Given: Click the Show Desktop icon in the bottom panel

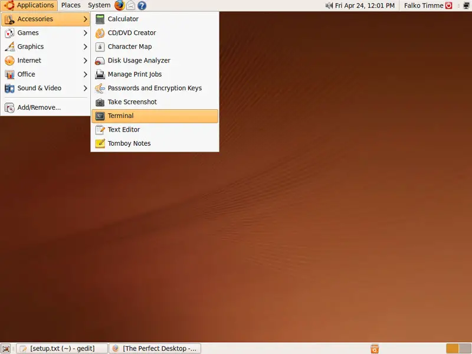Looking at the screenshot, I should coord(6,348).
